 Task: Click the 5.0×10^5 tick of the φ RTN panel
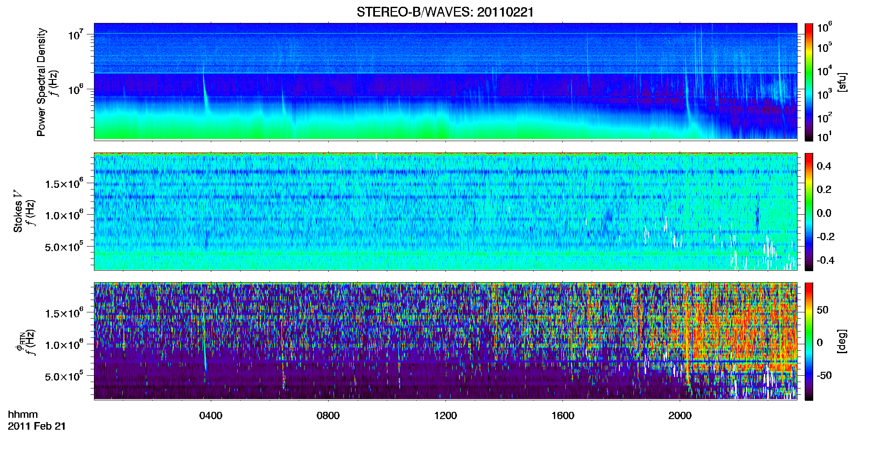64,376
